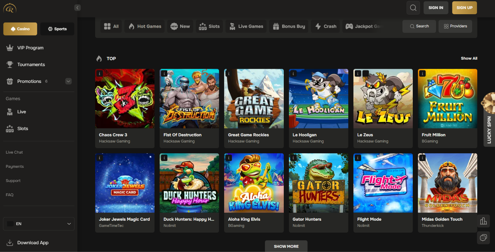The width and height of the screenshot is (495, 252).
Task: Select the Live Games filter tab
Action: [246, 26]
